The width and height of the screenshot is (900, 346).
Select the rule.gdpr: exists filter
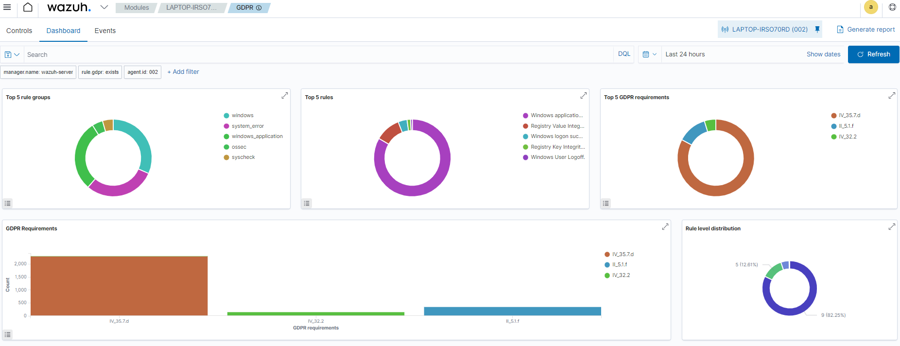[100, 72]
